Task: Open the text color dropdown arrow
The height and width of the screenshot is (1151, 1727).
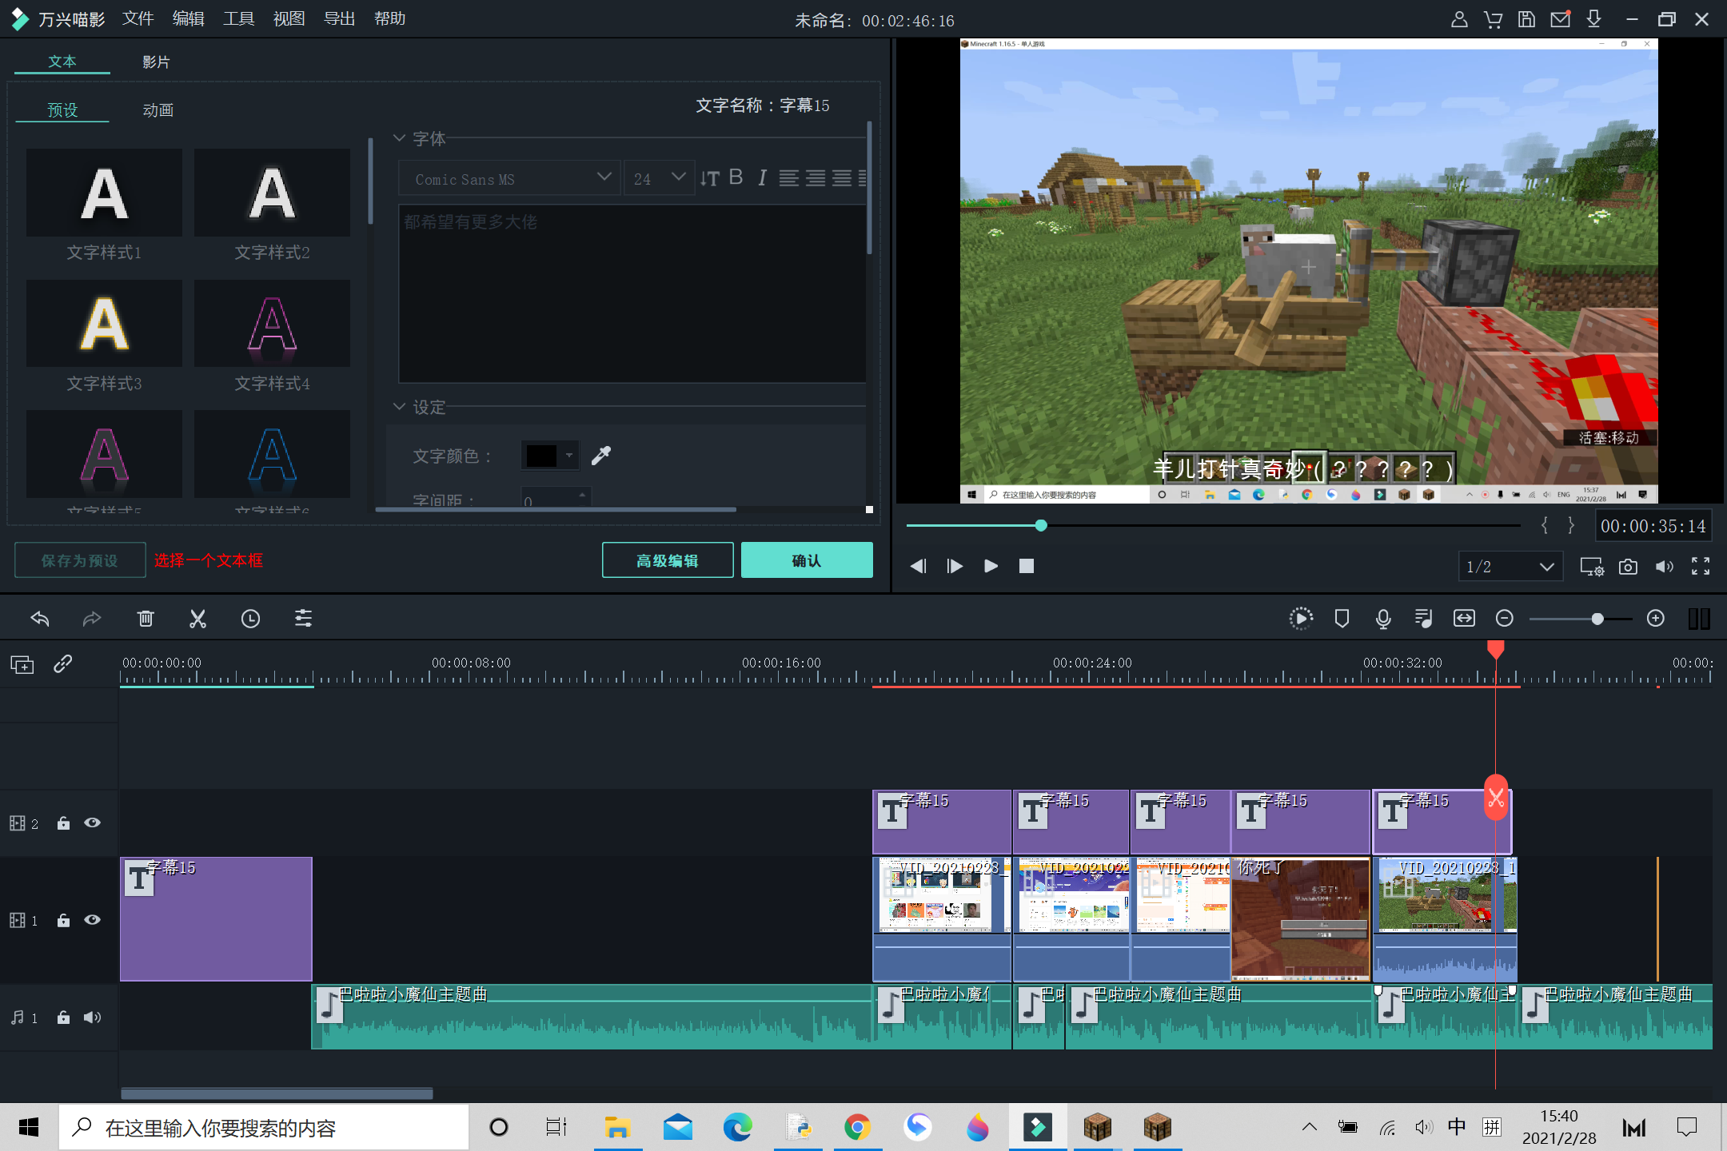Action: coord(569,456)
